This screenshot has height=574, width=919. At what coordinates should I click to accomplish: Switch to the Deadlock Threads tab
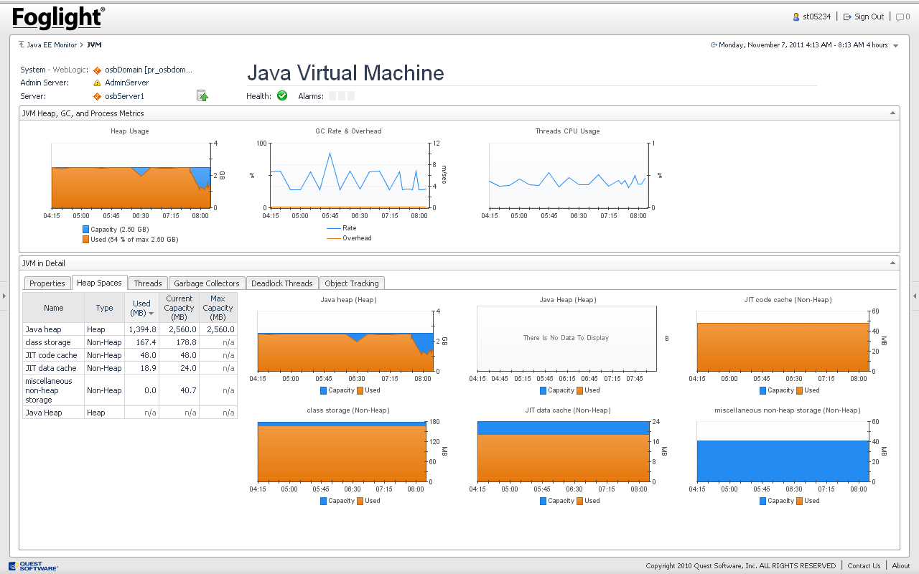pos(282,283)
